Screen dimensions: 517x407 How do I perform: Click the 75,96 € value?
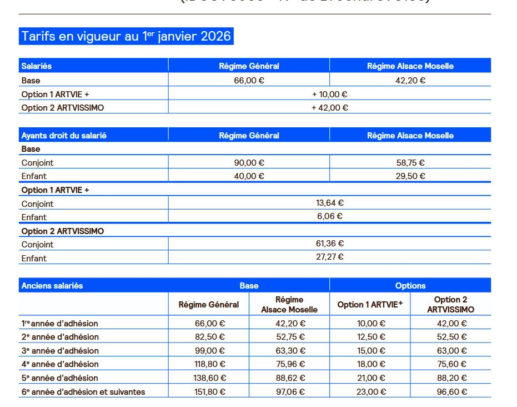pos(290,364)
